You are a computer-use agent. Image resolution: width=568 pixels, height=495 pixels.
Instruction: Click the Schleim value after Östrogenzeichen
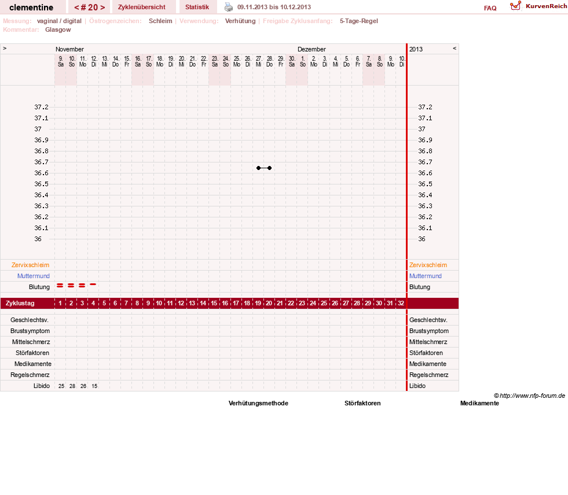point(160,21)
